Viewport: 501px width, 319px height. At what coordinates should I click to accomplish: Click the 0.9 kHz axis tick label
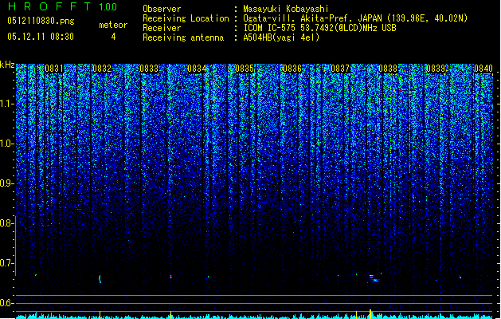(7, 183)
